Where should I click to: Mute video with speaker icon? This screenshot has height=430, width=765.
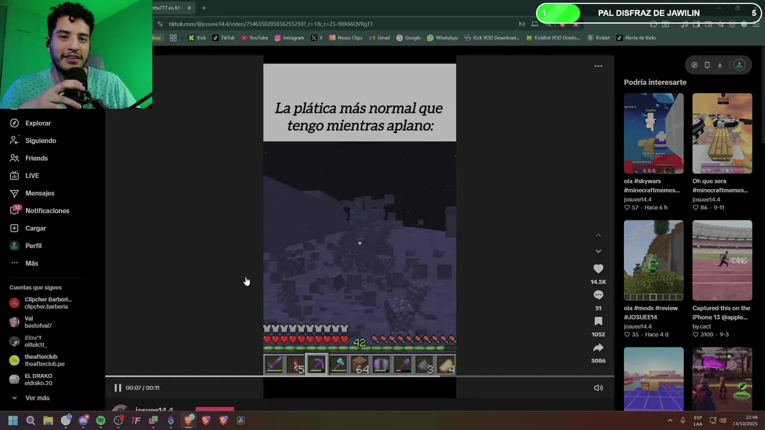598,388
